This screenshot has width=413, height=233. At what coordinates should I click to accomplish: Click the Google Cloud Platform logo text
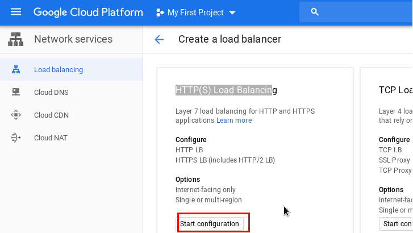coord(88,13)
